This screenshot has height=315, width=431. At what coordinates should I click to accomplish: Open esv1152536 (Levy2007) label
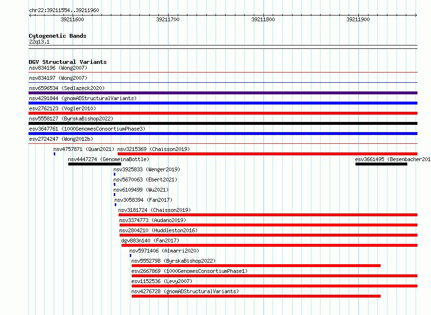click(x=162, y=281)
